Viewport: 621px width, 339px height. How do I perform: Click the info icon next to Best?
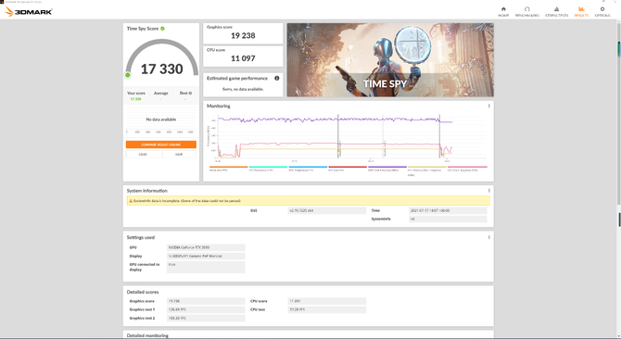click(x=190, y=94)
